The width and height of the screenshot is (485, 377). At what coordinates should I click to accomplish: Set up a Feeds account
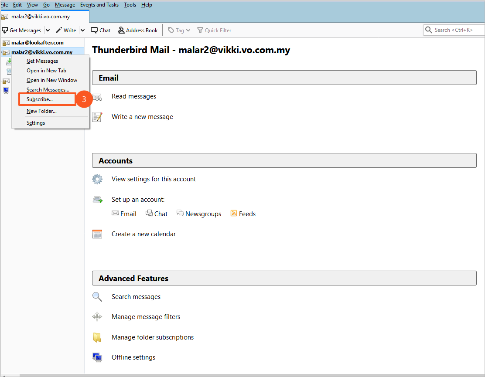243,214
